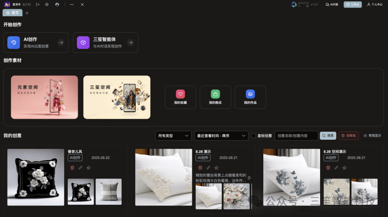Viewport: 388px width, 217px height.
Task: Select the 首页 tab
Action: [x=13, y=13]
